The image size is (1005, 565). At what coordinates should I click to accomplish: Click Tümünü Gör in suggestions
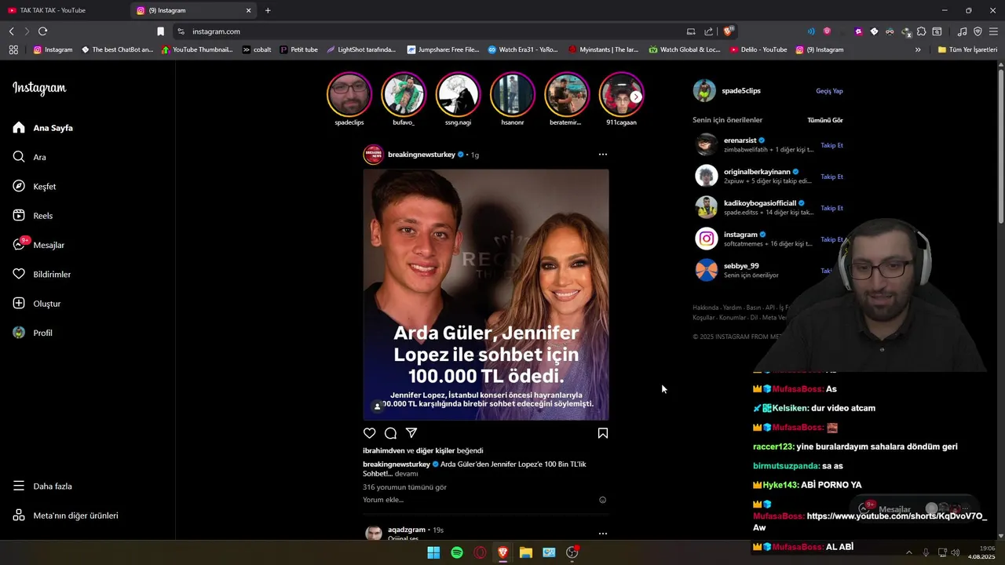click(x=825, y=120)
